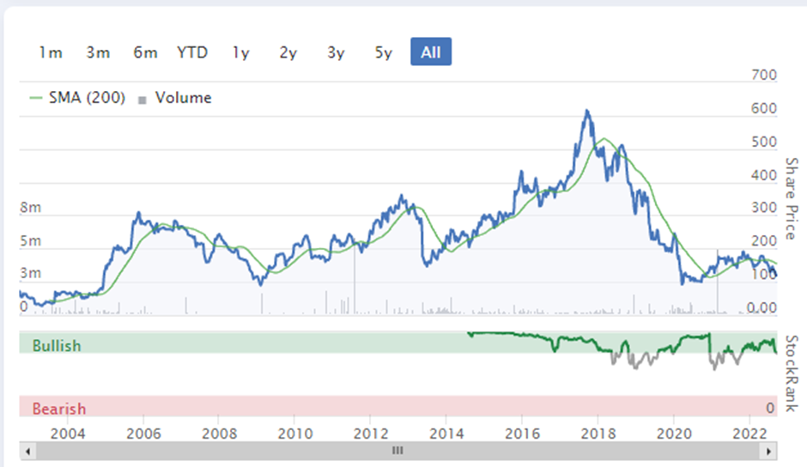
Task: Click the left scroll arrow of chart navigator
Action: (x=27, y=452)
